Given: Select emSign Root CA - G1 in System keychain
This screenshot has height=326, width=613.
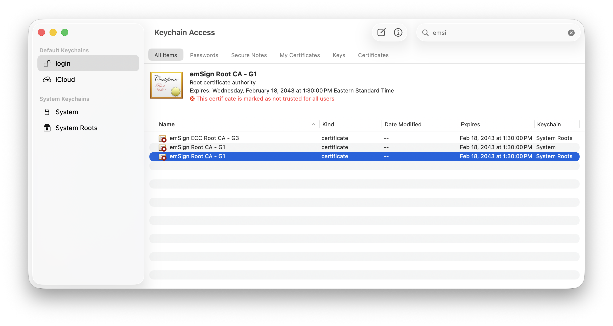Looking at the screenshot, I should pyautogui.click(x=364, y=147).
